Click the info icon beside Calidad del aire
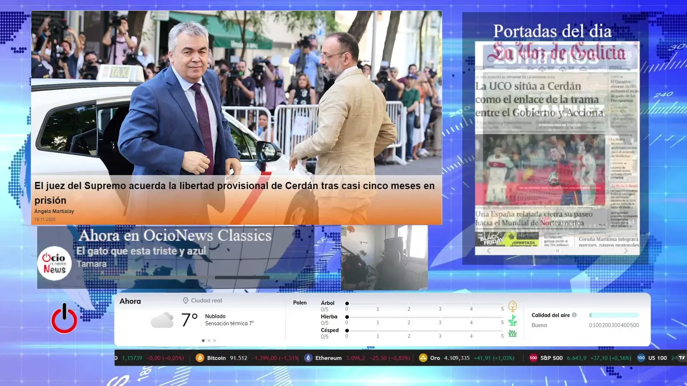The image size is (687, 386). point(574,315)
